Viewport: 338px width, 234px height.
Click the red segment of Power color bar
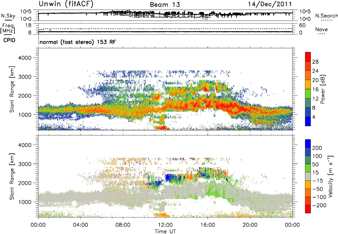(308, 57)
